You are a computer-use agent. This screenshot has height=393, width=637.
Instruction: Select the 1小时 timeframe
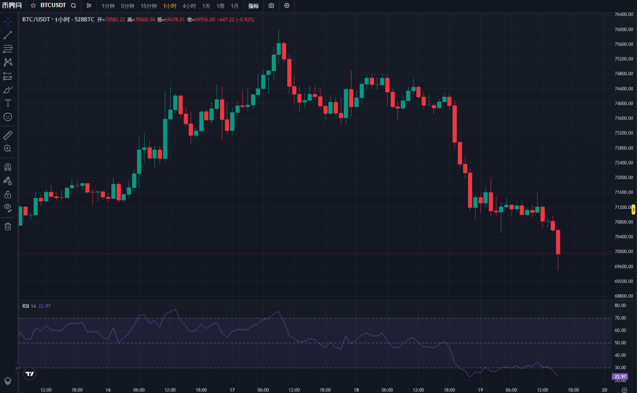click(170, 6)
